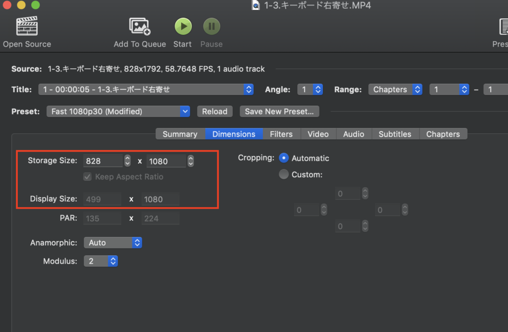Switch to the Summary tab
508x332 pixels.
coord(180,134)
